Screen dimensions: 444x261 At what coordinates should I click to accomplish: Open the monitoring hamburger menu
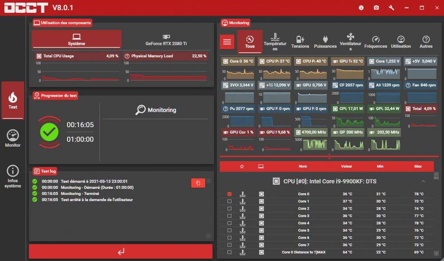click(x=227, y=42)
